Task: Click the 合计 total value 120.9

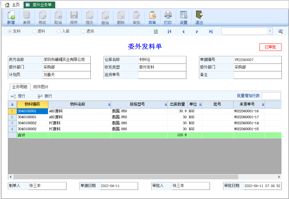Action: [178, 135]
